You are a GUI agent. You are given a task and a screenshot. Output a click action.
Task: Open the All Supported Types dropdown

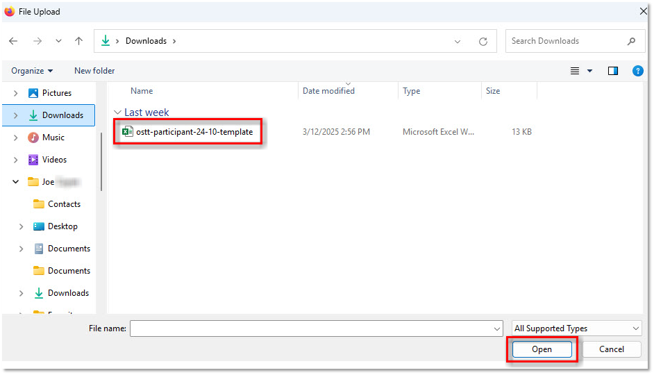(x=576, y=328)
